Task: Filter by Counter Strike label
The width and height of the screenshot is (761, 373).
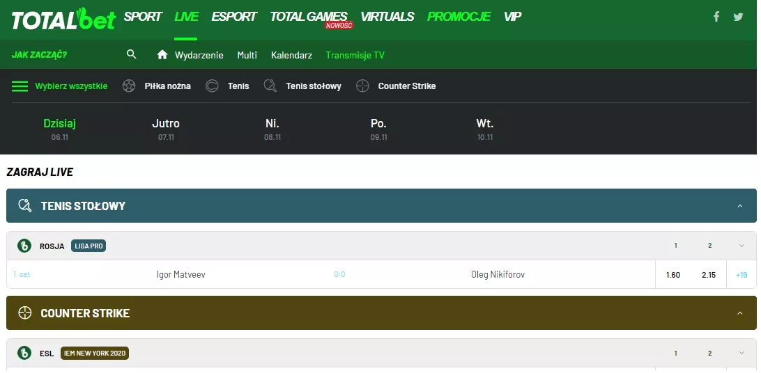Action: 407,86
